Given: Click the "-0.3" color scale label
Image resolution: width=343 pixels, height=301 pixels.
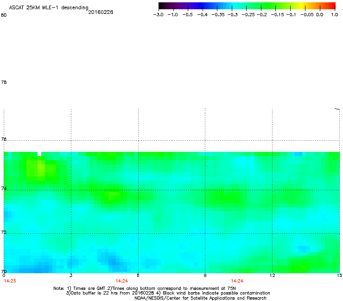Looking at the screenshot, I should point(232,15).
